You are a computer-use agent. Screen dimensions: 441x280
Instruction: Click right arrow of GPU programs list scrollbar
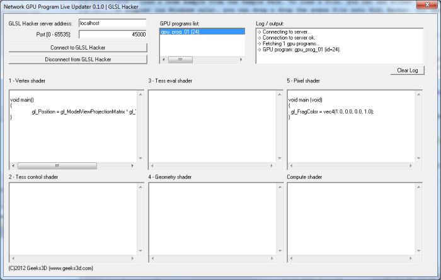pos(241,60)
